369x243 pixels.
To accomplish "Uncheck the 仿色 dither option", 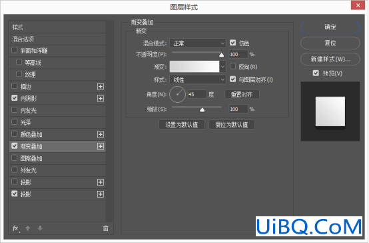I will (232, 43).
